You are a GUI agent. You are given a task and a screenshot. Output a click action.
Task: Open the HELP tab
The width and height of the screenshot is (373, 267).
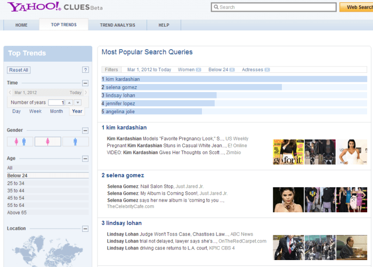tap(164, 25)
